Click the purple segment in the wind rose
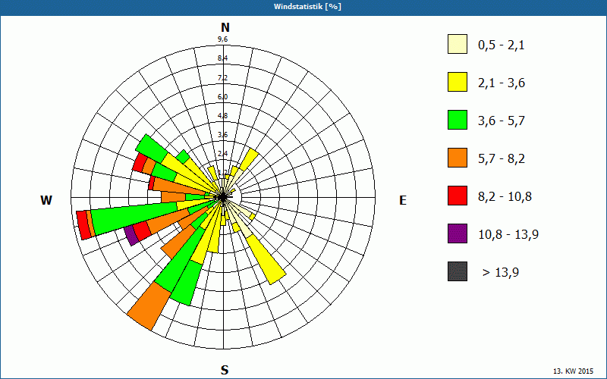The image size is (607, 379). coord(131,236)
